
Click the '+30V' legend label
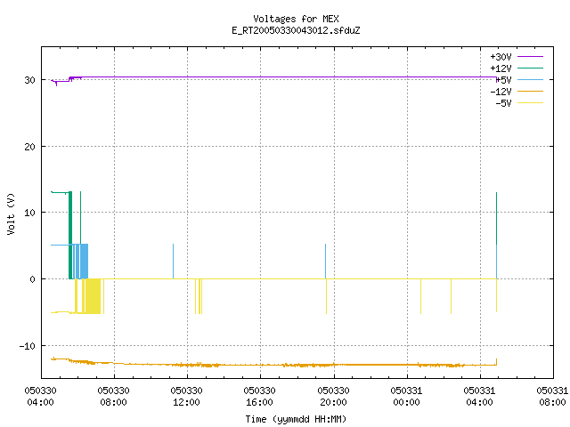501,57
